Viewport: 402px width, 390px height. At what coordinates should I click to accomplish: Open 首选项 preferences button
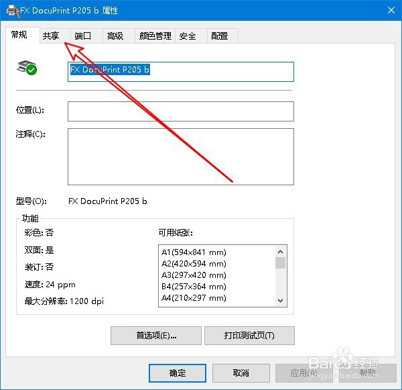click(156, 336)
